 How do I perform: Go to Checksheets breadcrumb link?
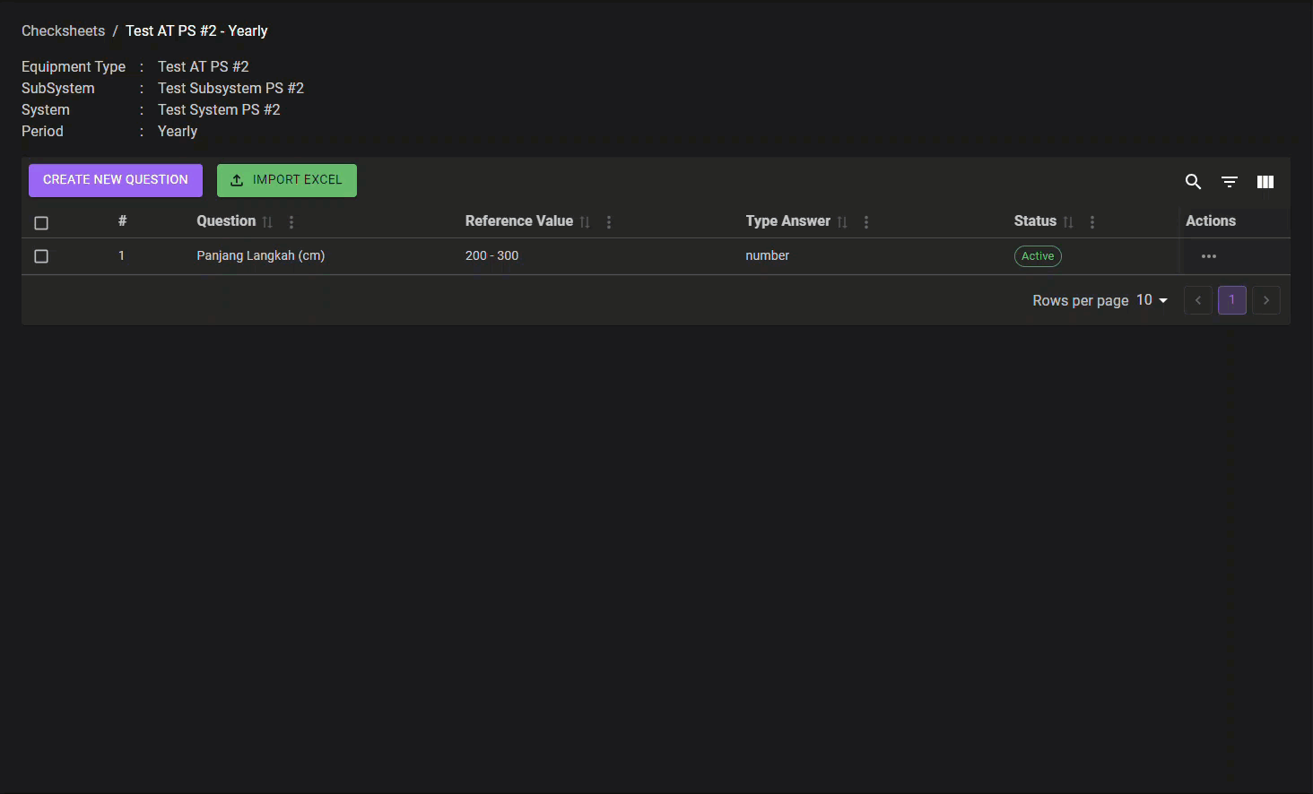pyautogui.click(x=63, y=30)
